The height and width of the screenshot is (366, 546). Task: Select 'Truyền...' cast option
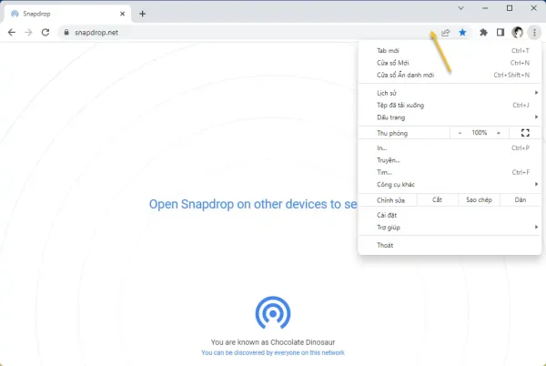click(x=450, y=160)
